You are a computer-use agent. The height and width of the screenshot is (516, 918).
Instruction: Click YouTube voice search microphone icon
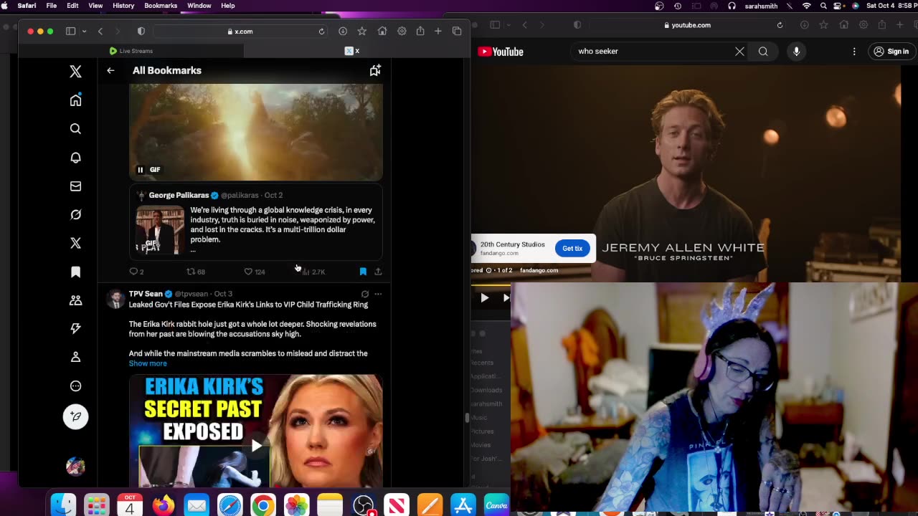click(x=796, y=52)
